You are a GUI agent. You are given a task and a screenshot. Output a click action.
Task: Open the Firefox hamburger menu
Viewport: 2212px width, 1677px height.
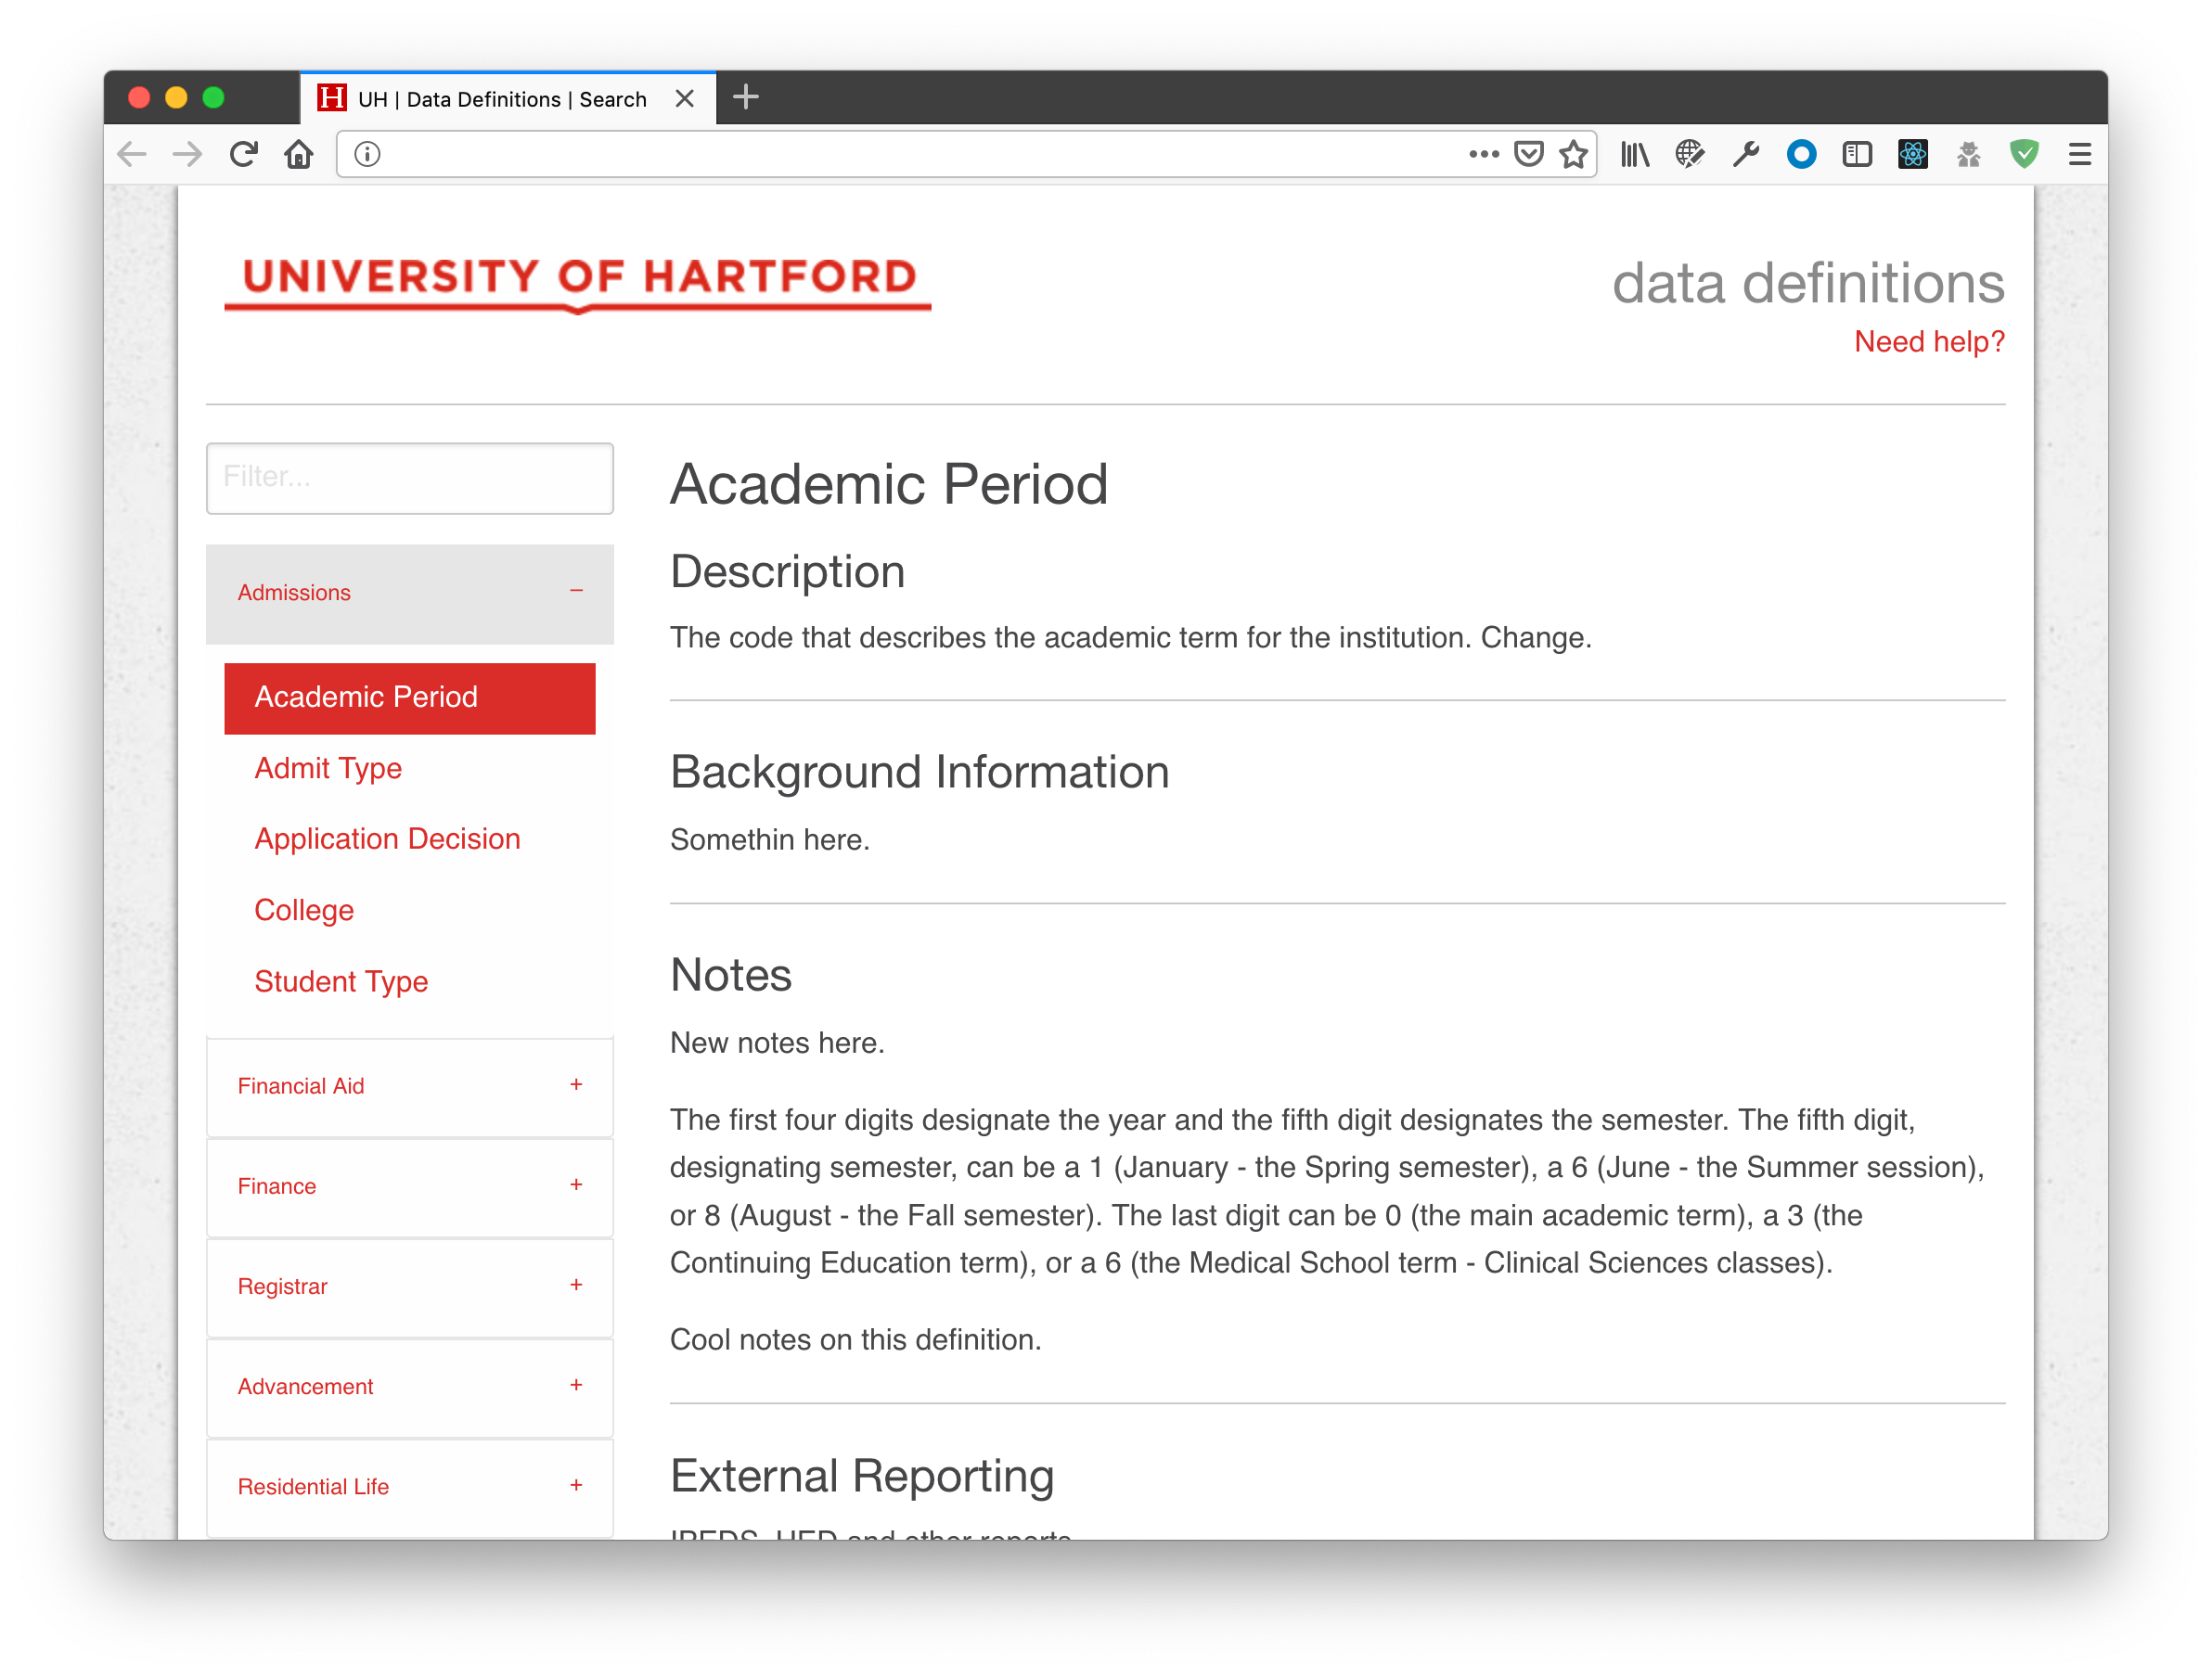(x=2080, y=155)
